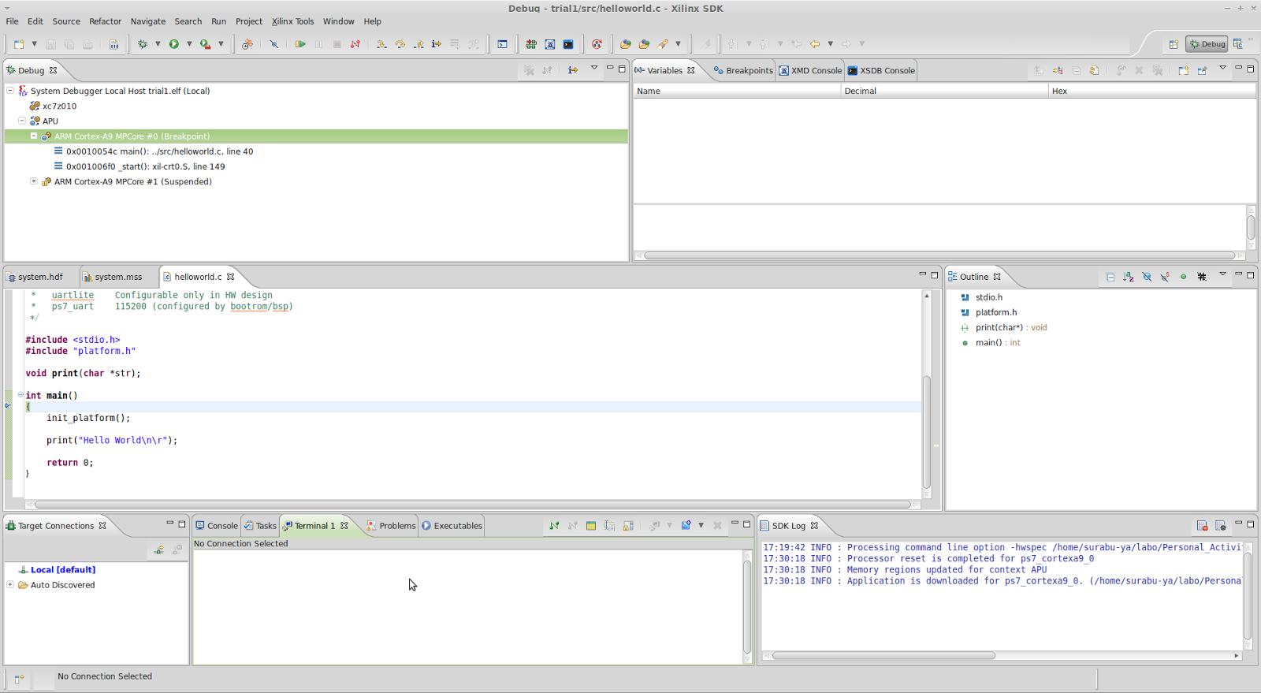Switch to the system.mss editor tab
The image size is (1261, 693).
pos(113,277)
